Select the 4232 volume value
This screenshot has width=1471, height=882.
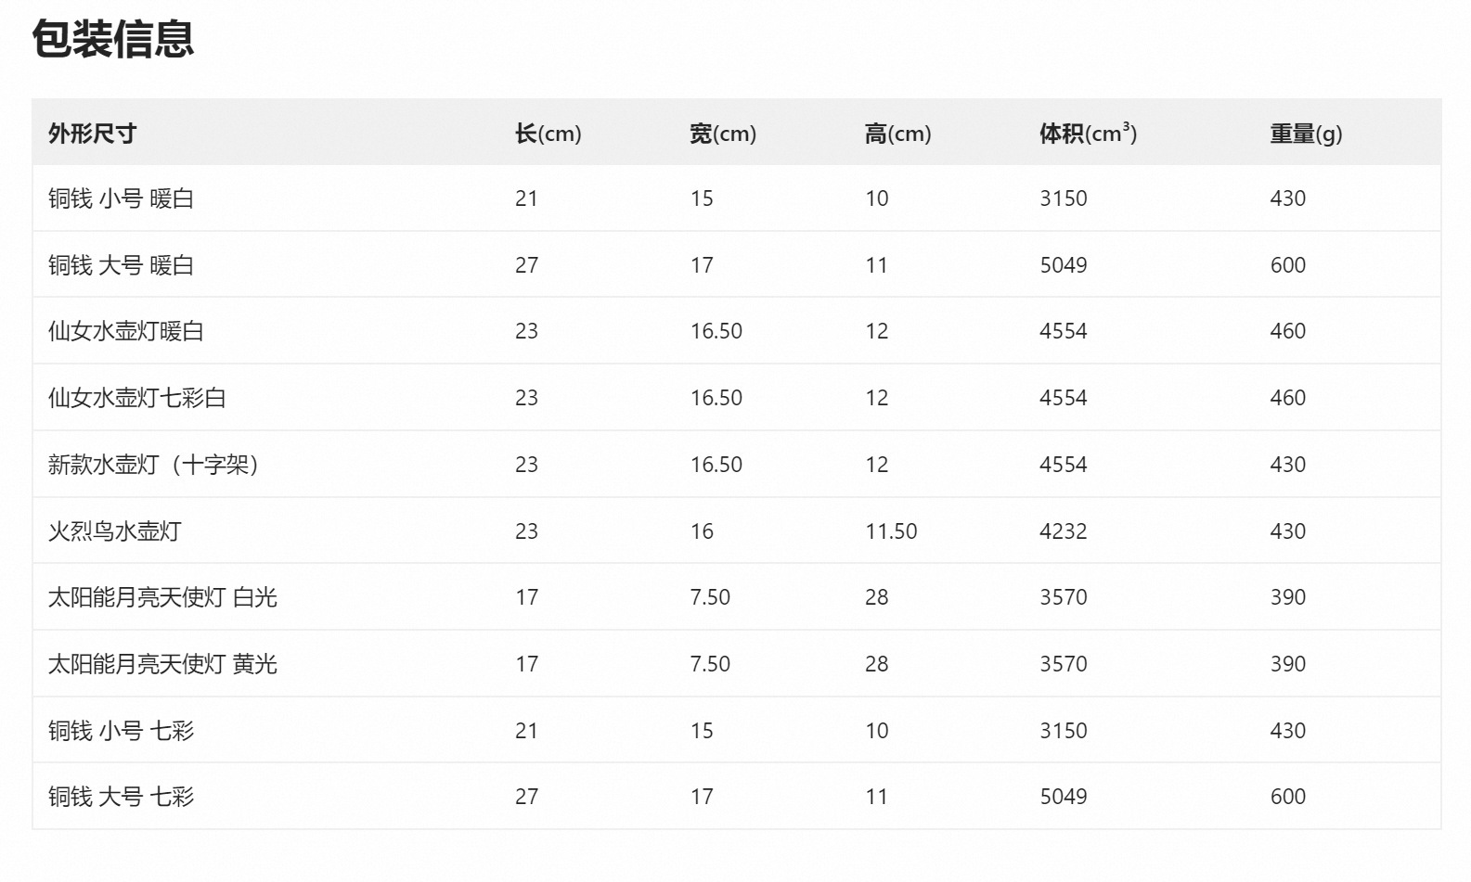1063,531
